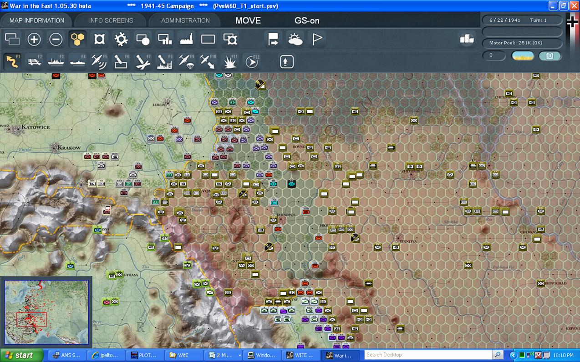This screenshot has width=580, height=362.
Task: Click the F11 explosion icon
Action: [230, 61]
